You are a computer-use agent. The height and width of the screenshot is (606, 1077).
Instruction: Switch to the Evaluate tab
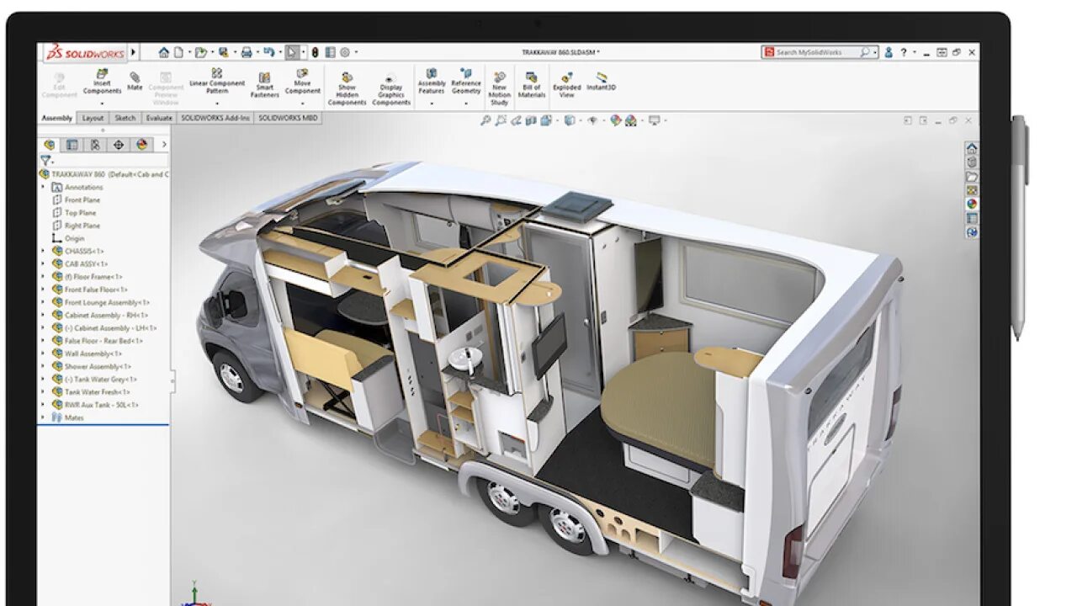coord(158,118)
